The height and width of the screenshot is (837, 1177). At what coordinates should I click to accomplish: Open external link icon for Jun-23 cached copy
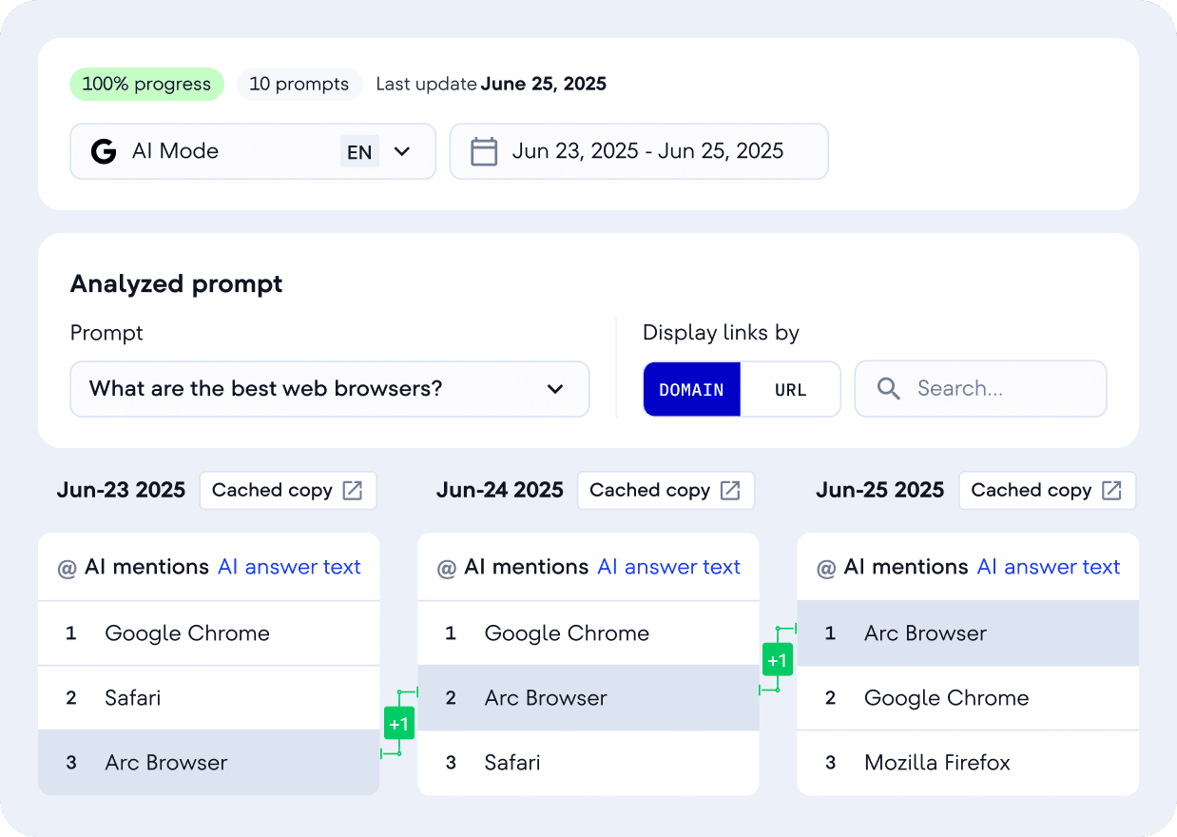pos(353,490)
